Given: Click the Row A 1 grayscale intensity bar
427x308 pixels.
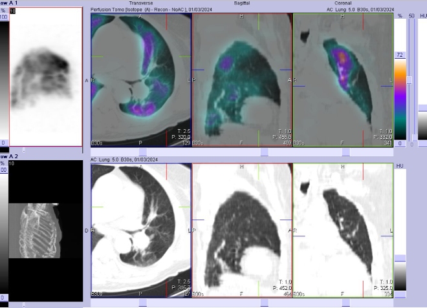Looking at the screenshot, I should point(3,77).
